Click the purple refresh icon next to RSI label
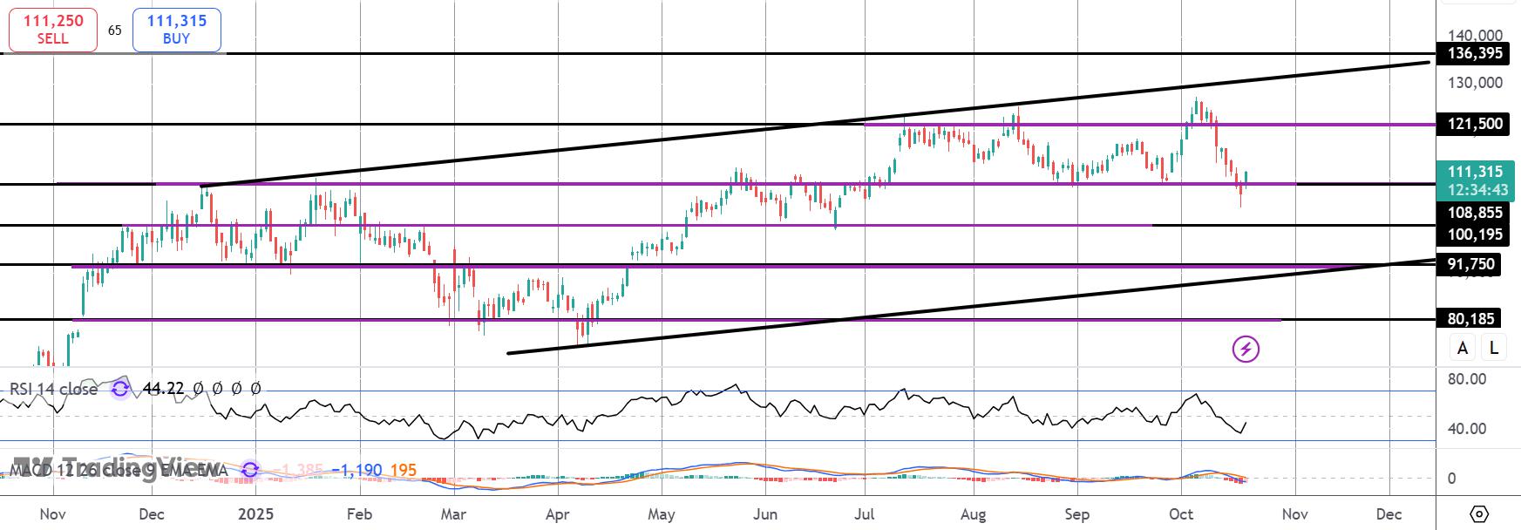Screen dimensions: 1521x530 click(x=120, y=389)
